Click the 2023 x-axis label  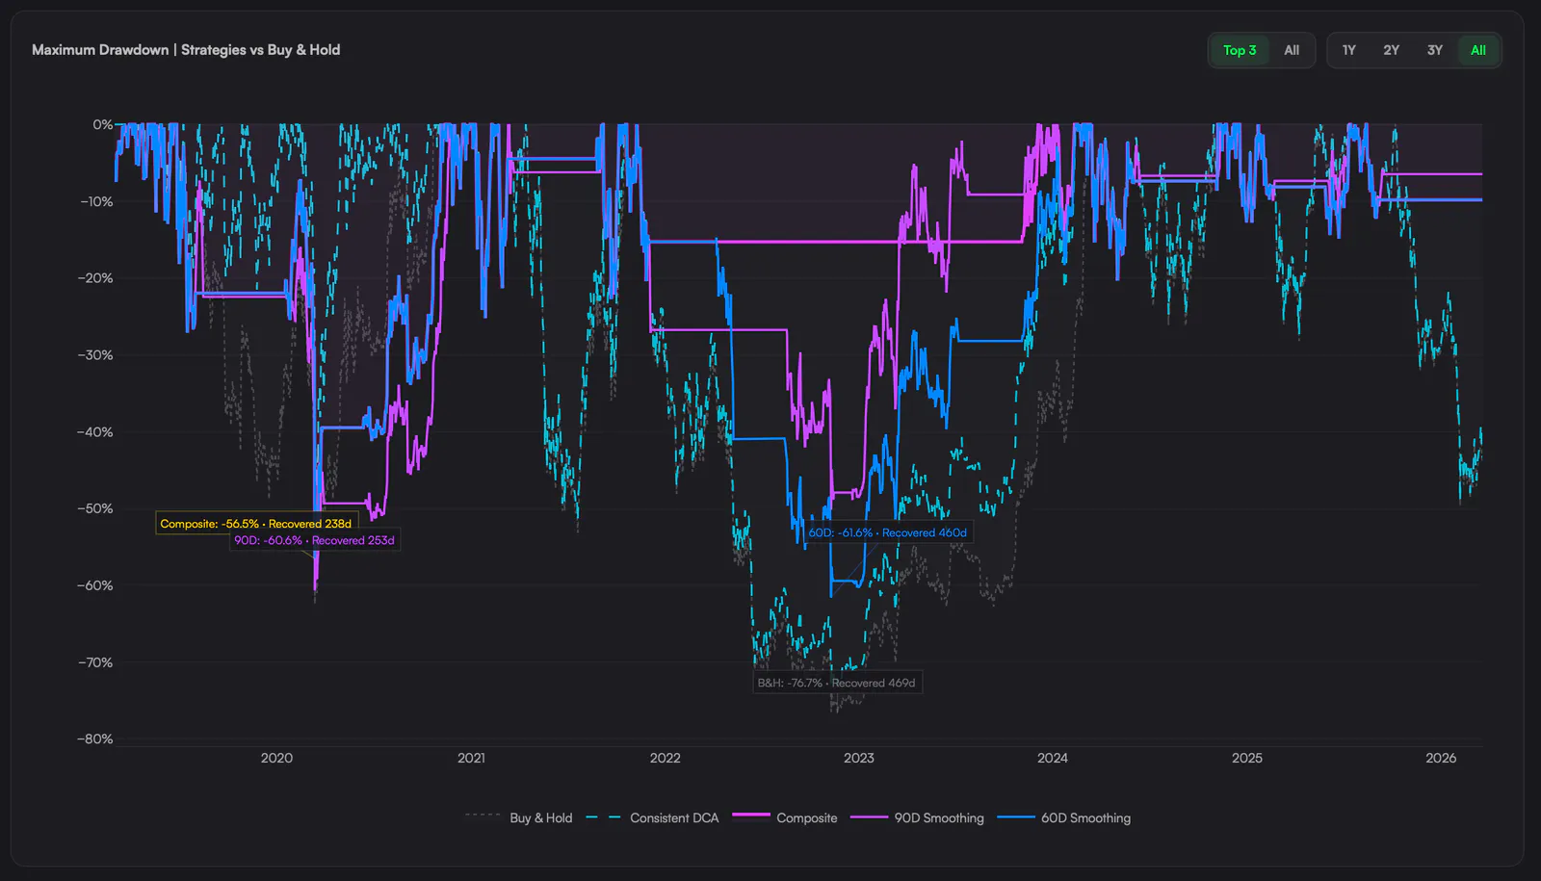pyautogui.click(x=858, y=758)
